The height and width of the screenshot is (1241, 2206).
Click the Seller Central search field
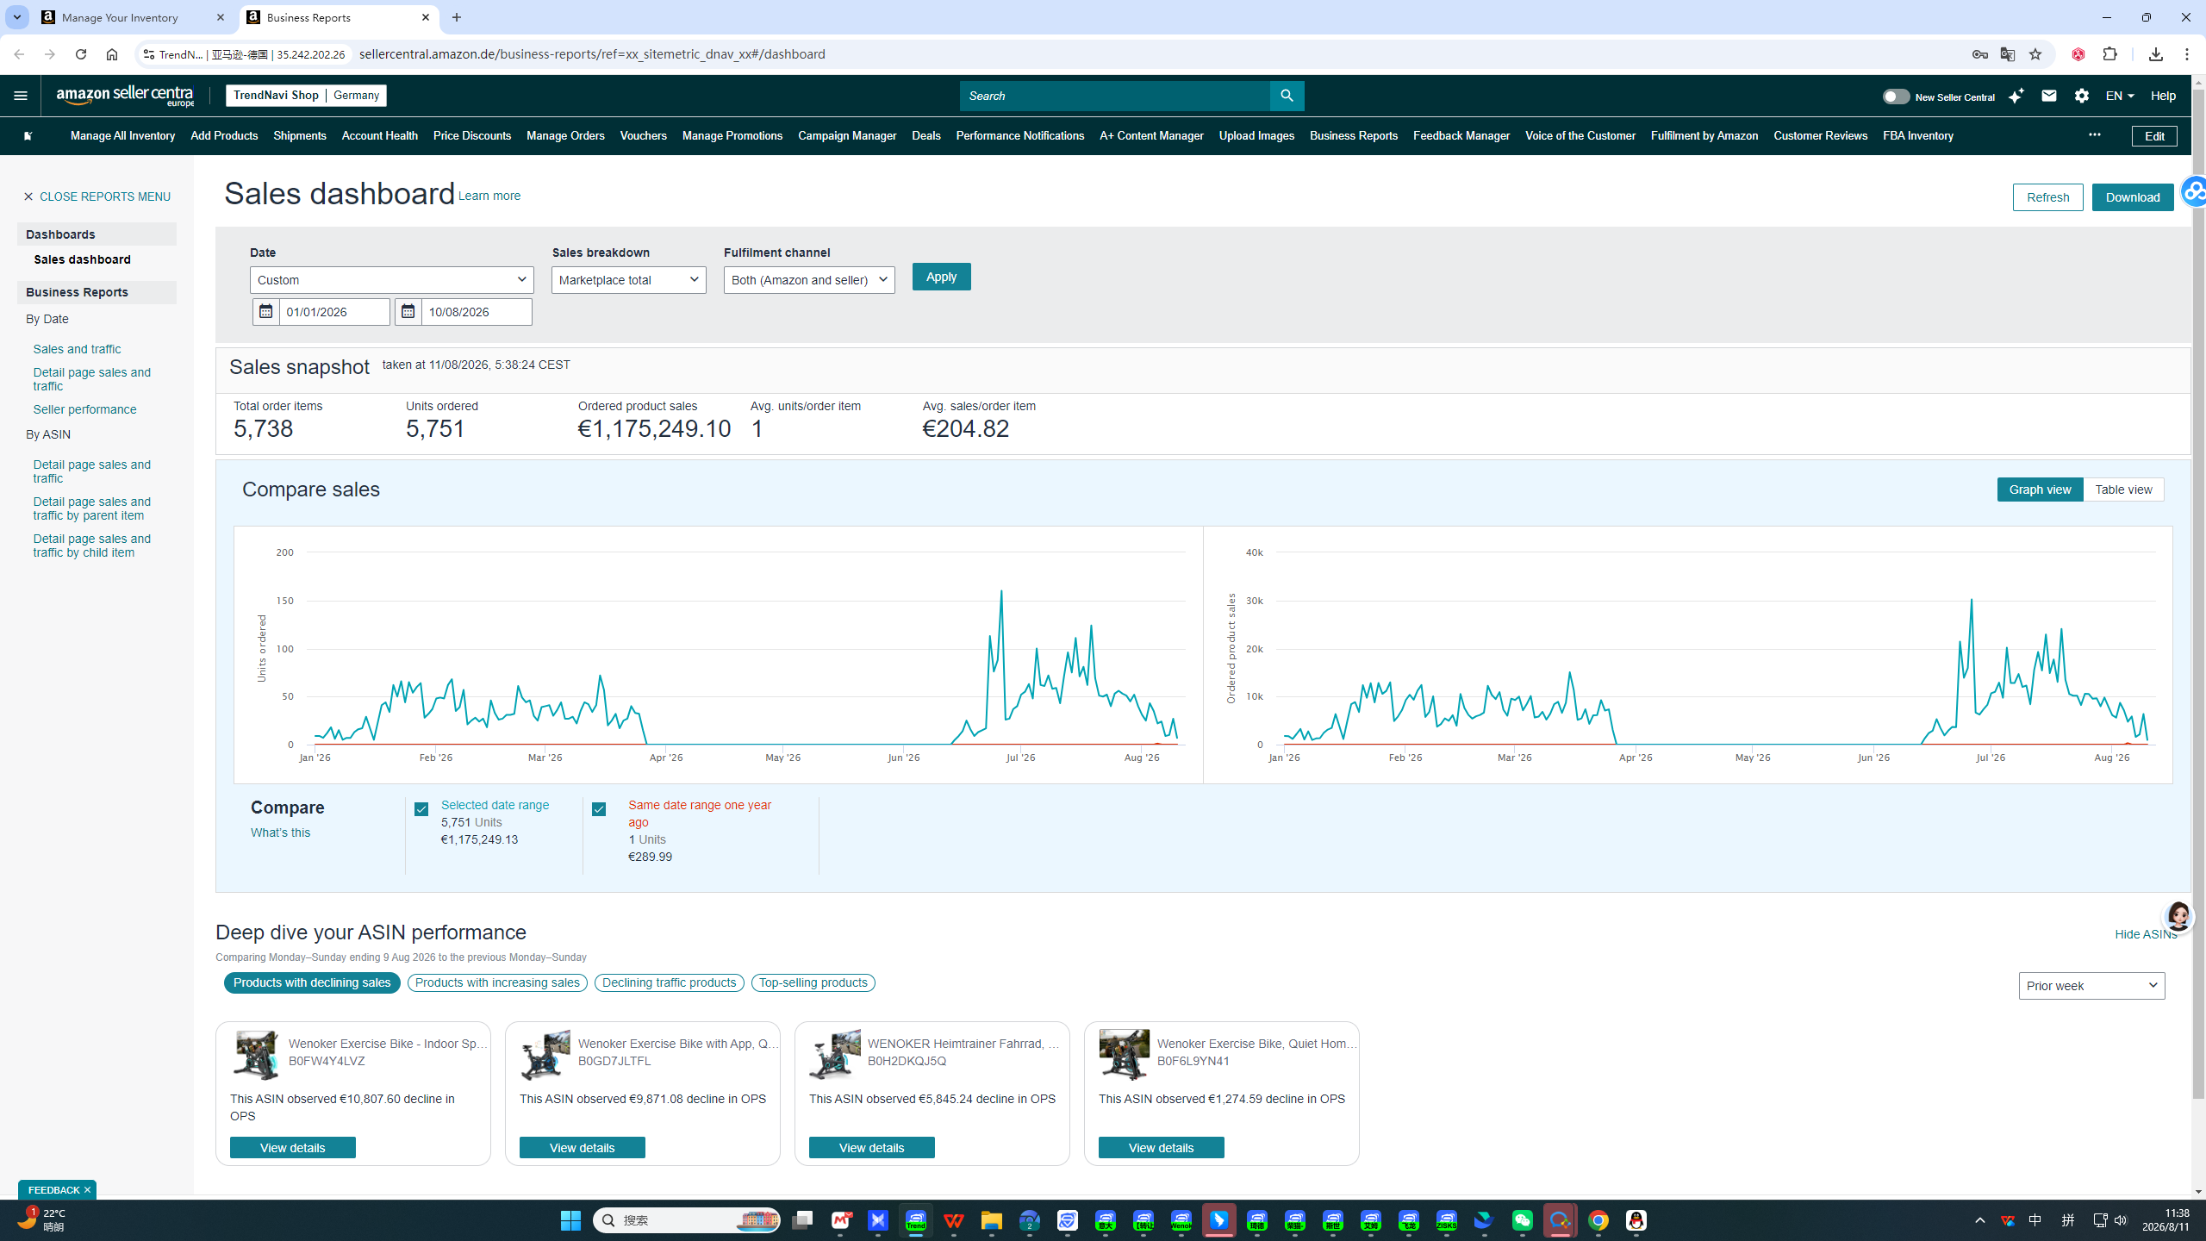point(1115,96)
